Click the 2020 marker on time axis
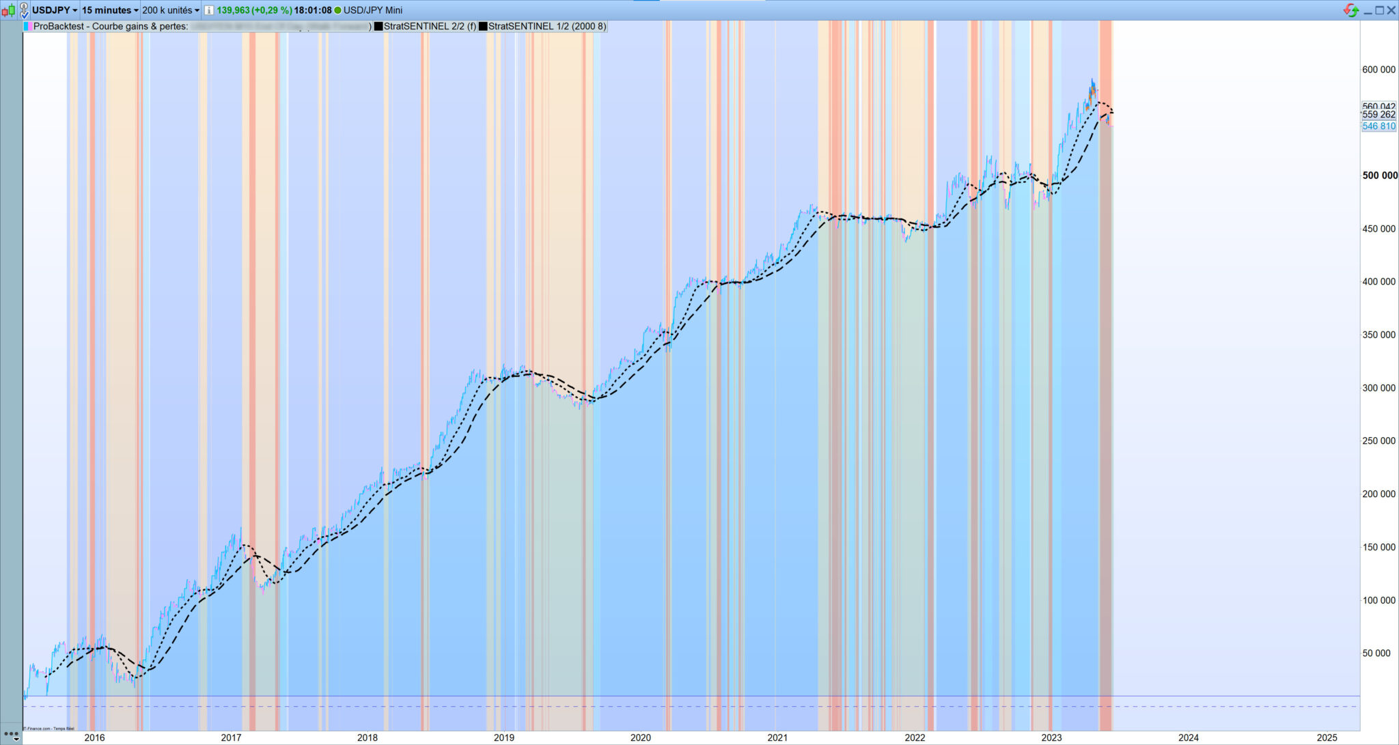The width and height of the screenshot is (1399, 745). 641,737
